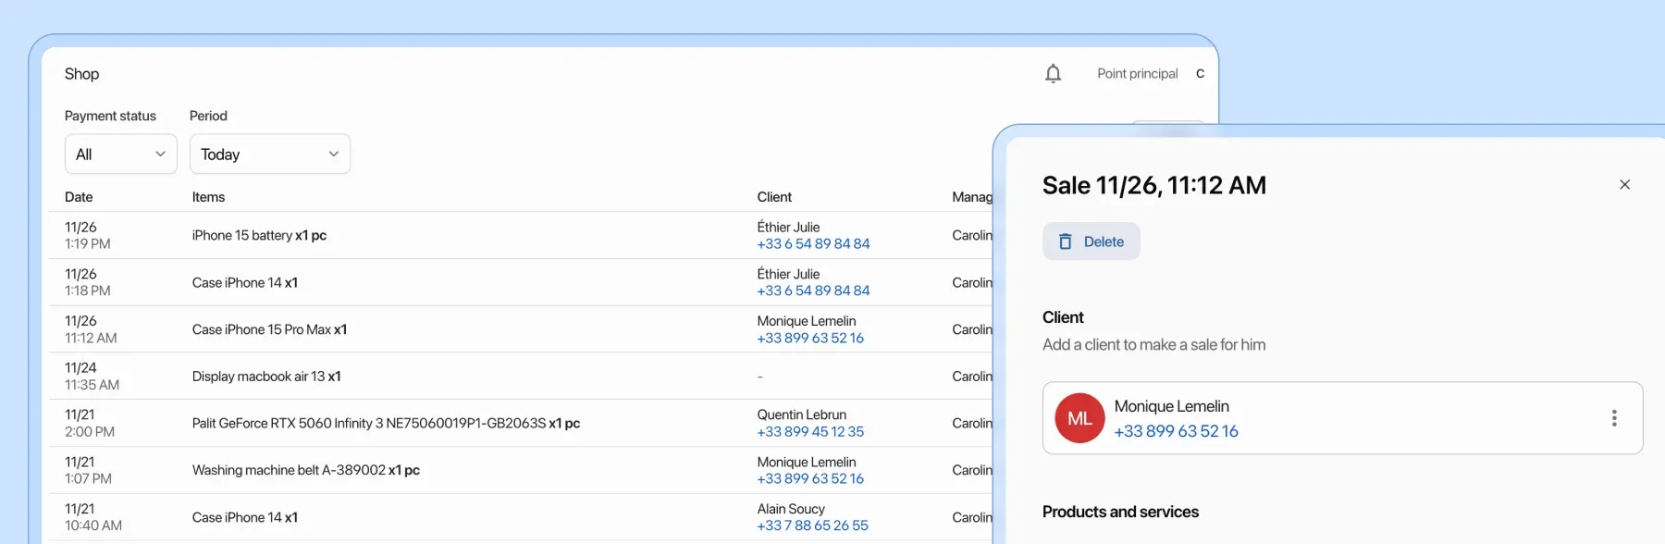Click Éthier Julie phone in 1:19 PM row
The height and width of the screenshot is (544, 1665).
click(813, 244)
